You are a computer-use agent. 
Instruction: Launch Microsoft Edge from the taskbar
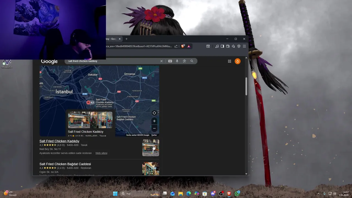pyautogui.click(x=189, y=194)
